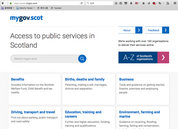Open the Business category

click(x=126, y=79)
